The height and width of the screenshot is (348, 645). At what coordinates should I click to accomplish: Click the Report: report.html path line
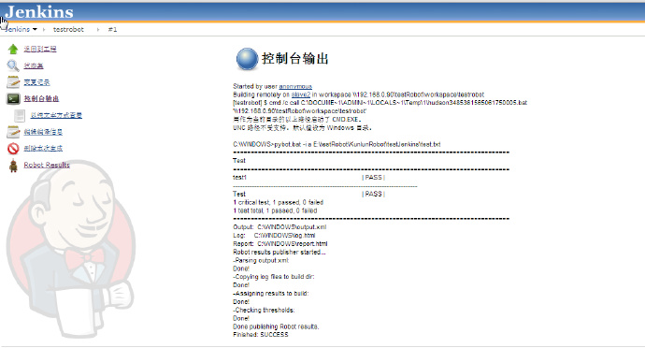coord(280,243)
